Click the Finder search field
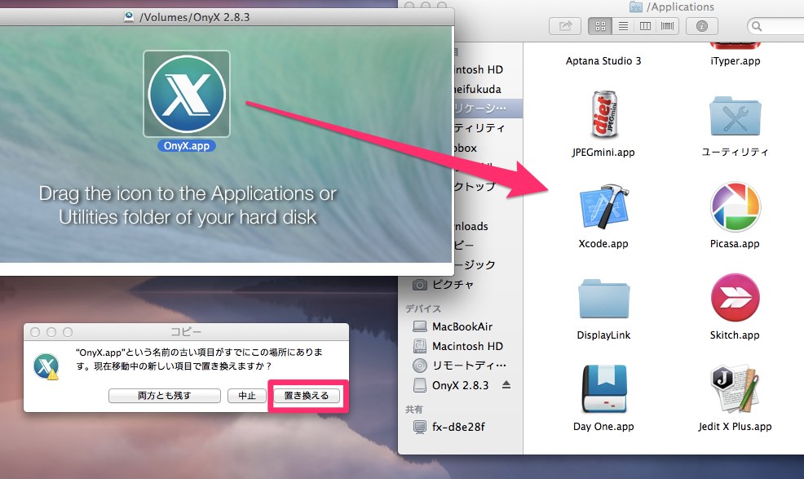The width and height of the screenshot is (804, 479). [775, 25]
